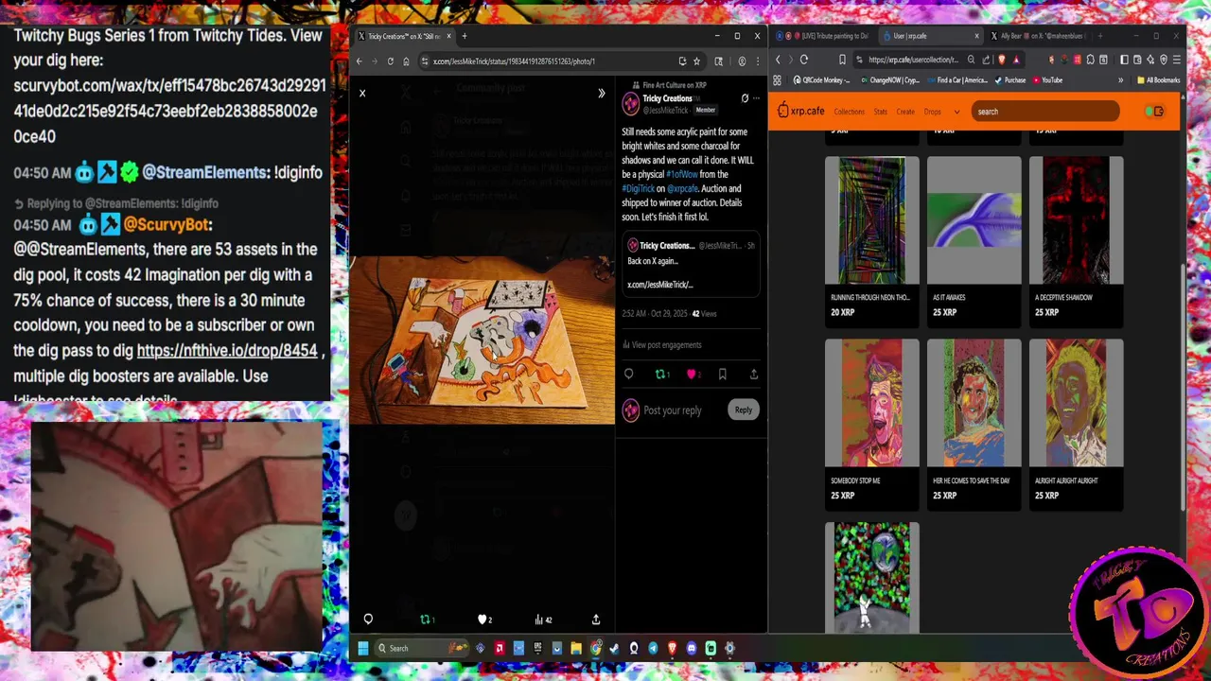Open the Alright Alright Alright NFT

click(x=1076, y=423)
